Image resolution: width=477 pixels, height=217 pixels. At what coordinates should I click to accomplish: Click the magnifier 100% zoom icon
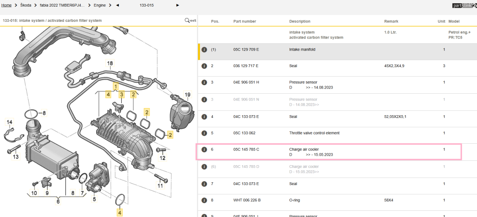[x=190, y=20]
